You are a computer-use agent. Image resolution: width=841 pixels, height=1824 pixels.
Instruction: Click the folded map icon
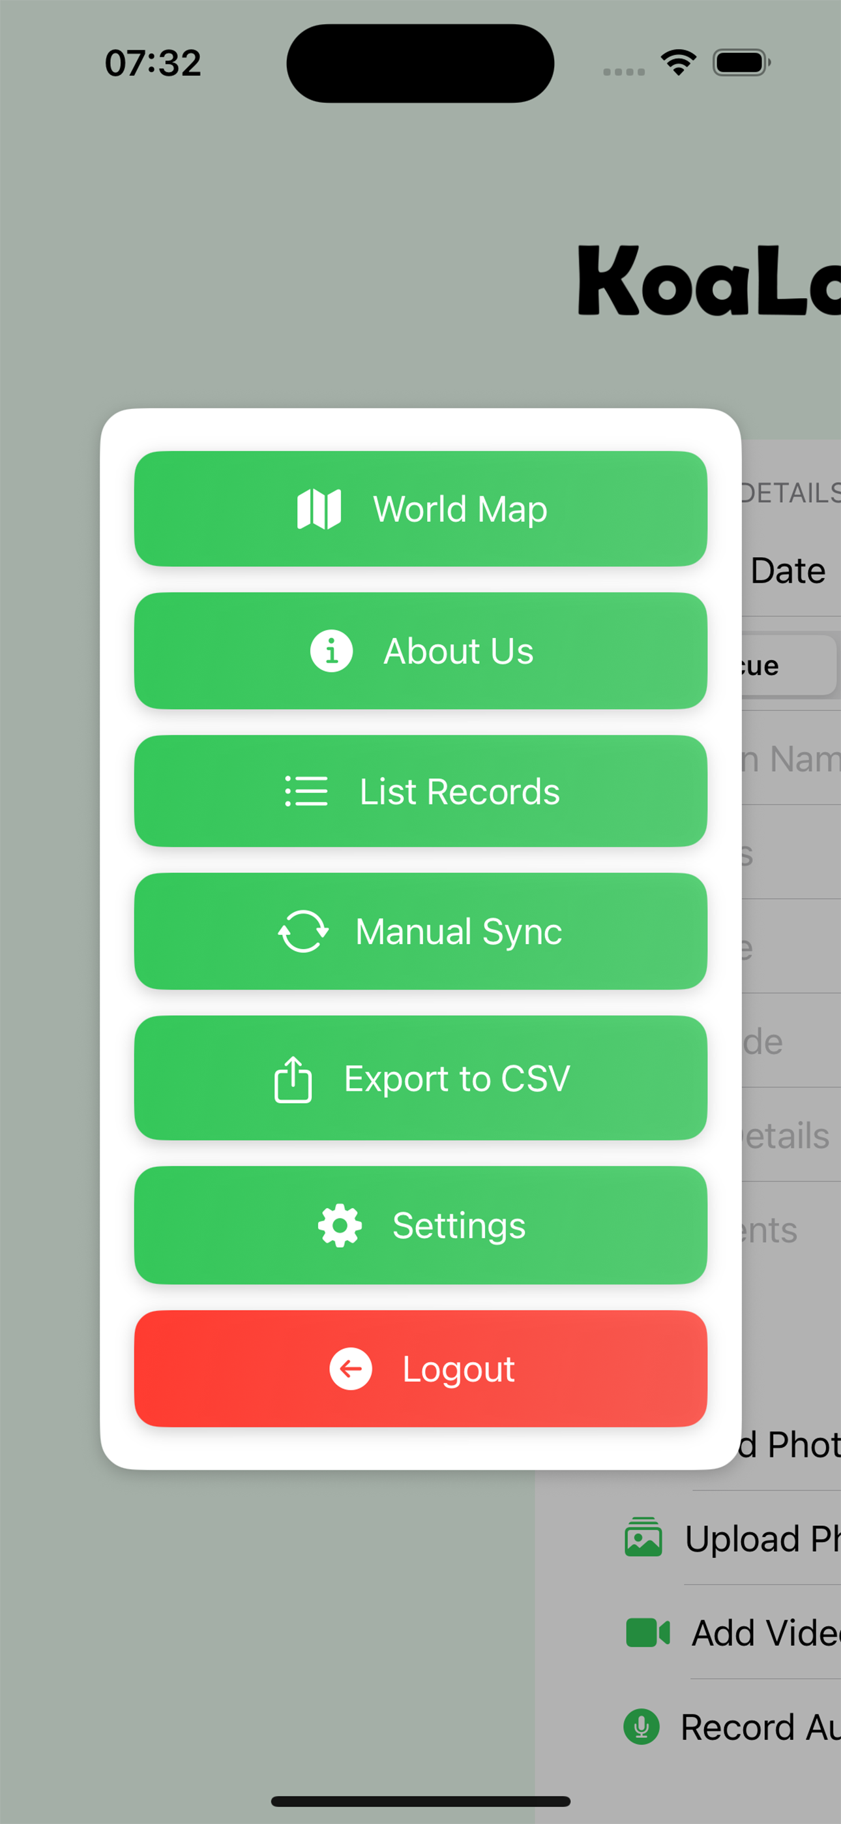(319, 509)
